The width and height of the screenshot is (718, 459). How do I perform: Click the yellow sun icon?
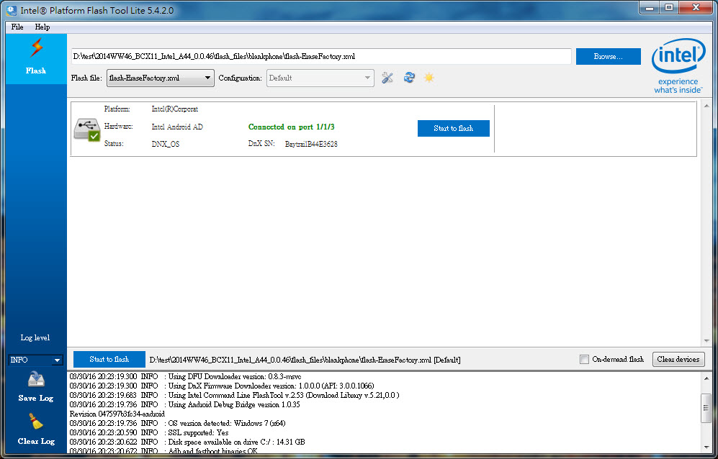(x=428, y=78)
